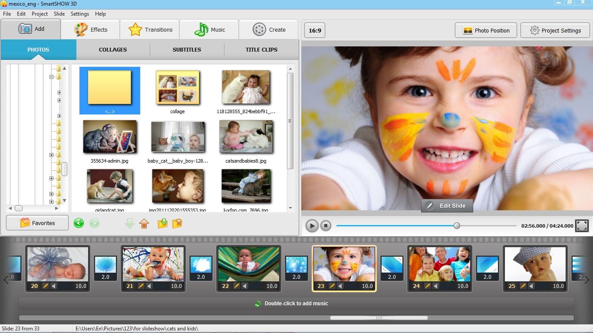The width and height of the screenshot is (593, 333).
Task: Open the Slide menu
Action: [x=59, y=14]
